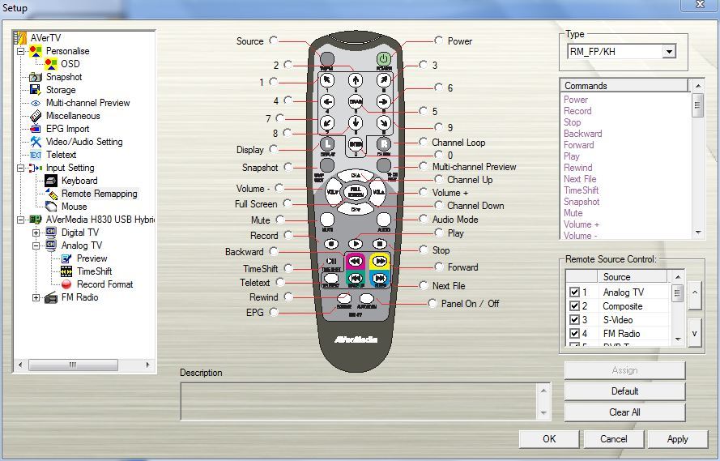The height and width of the screenshot is (461, 720).
Task: Uncheck source 1 Analog TV checkbox
Action: coord(574,292)
